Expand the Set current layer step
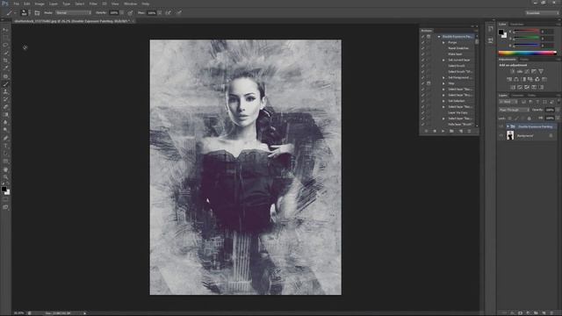This screenshot has height=316, width=562. [443, 60]
